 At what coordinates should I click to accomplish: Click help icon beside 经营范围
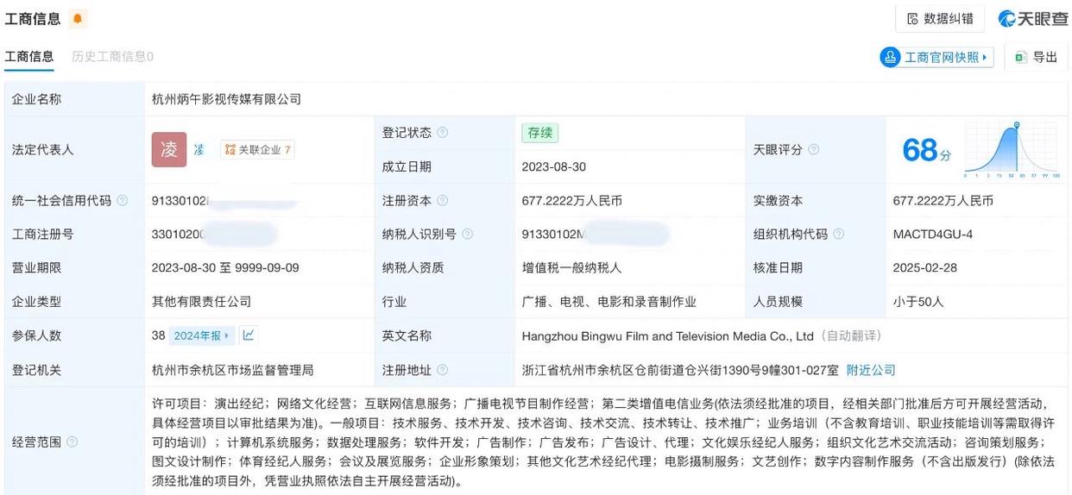pyautogui.click(x=73, y=442)
